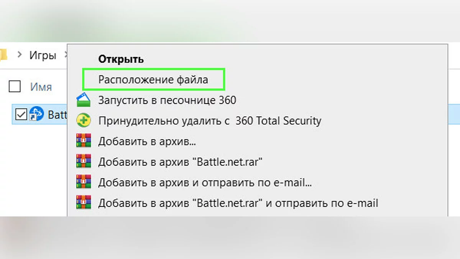Select "Запустить в песочнице 360" menu entry
The width and height of the screenshot is (460, 259).
point(167,101)
